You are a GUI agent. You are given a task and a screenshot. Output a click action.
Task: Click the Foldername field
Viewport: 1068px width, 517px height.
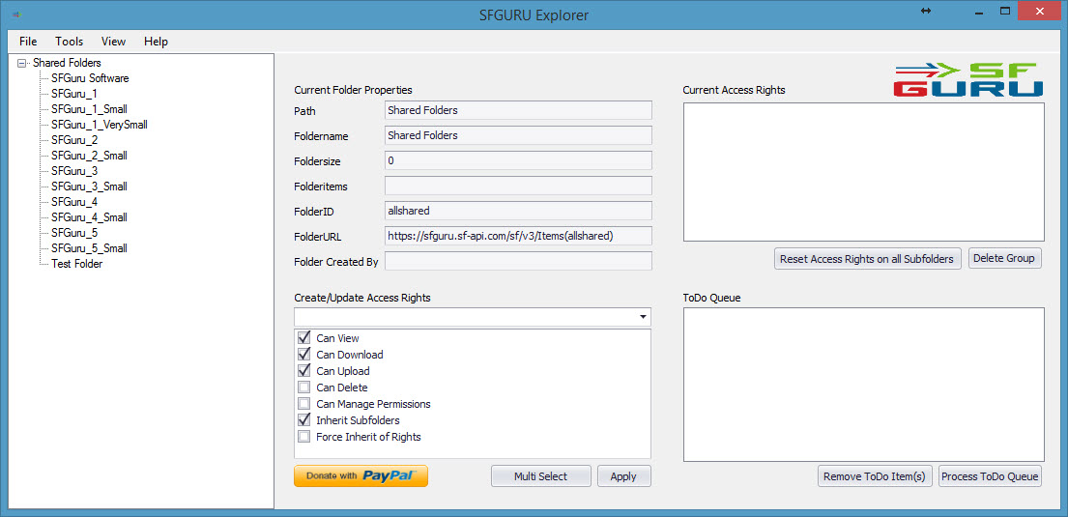pyautogui.click(x=518, y=135)
